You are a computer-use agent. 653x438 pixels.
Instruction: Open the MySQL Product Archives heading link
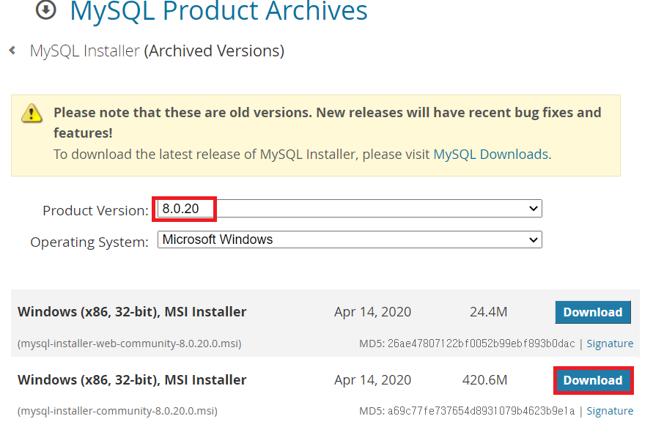(218, 11)
